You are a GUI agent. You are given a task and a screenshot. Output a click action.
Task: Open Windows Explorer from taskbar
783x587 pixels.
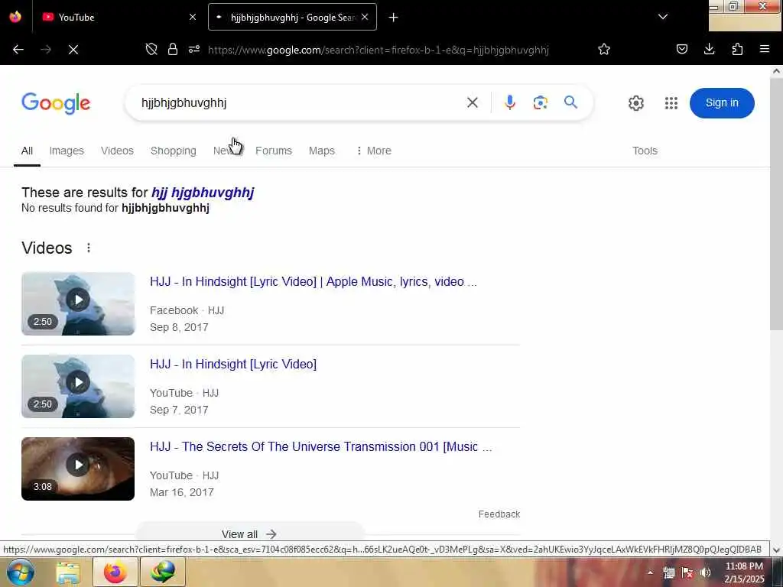pyautogui.click(x=68, y=572)
